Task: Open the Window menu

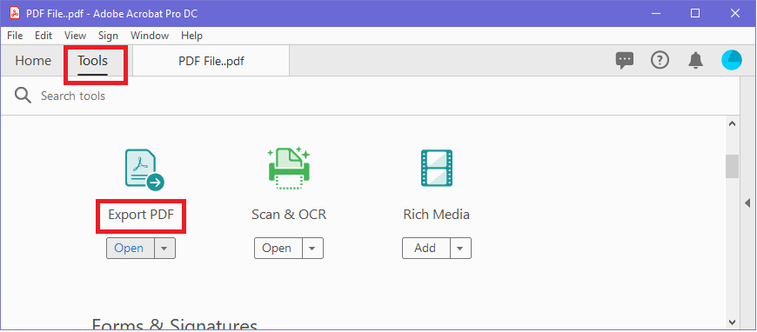Action: (150, 36)
